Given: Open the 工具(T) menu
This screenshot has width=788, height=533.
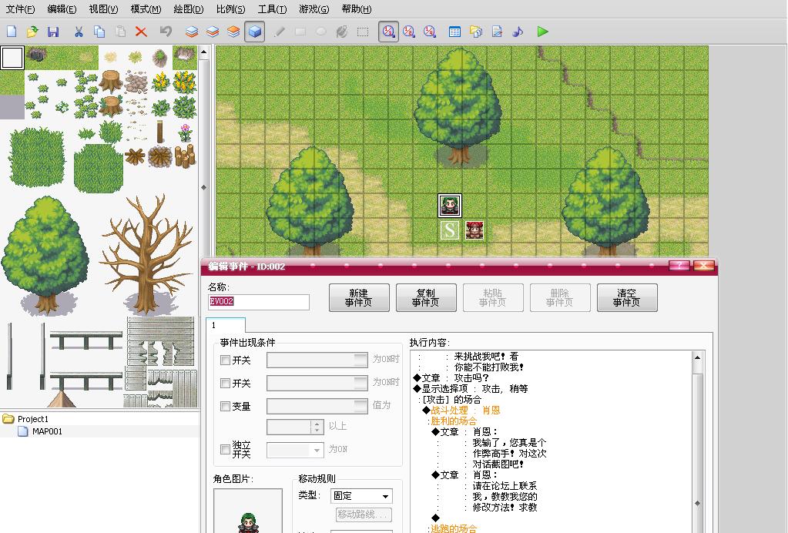Looking at the screenshot, I should [272, 9].
